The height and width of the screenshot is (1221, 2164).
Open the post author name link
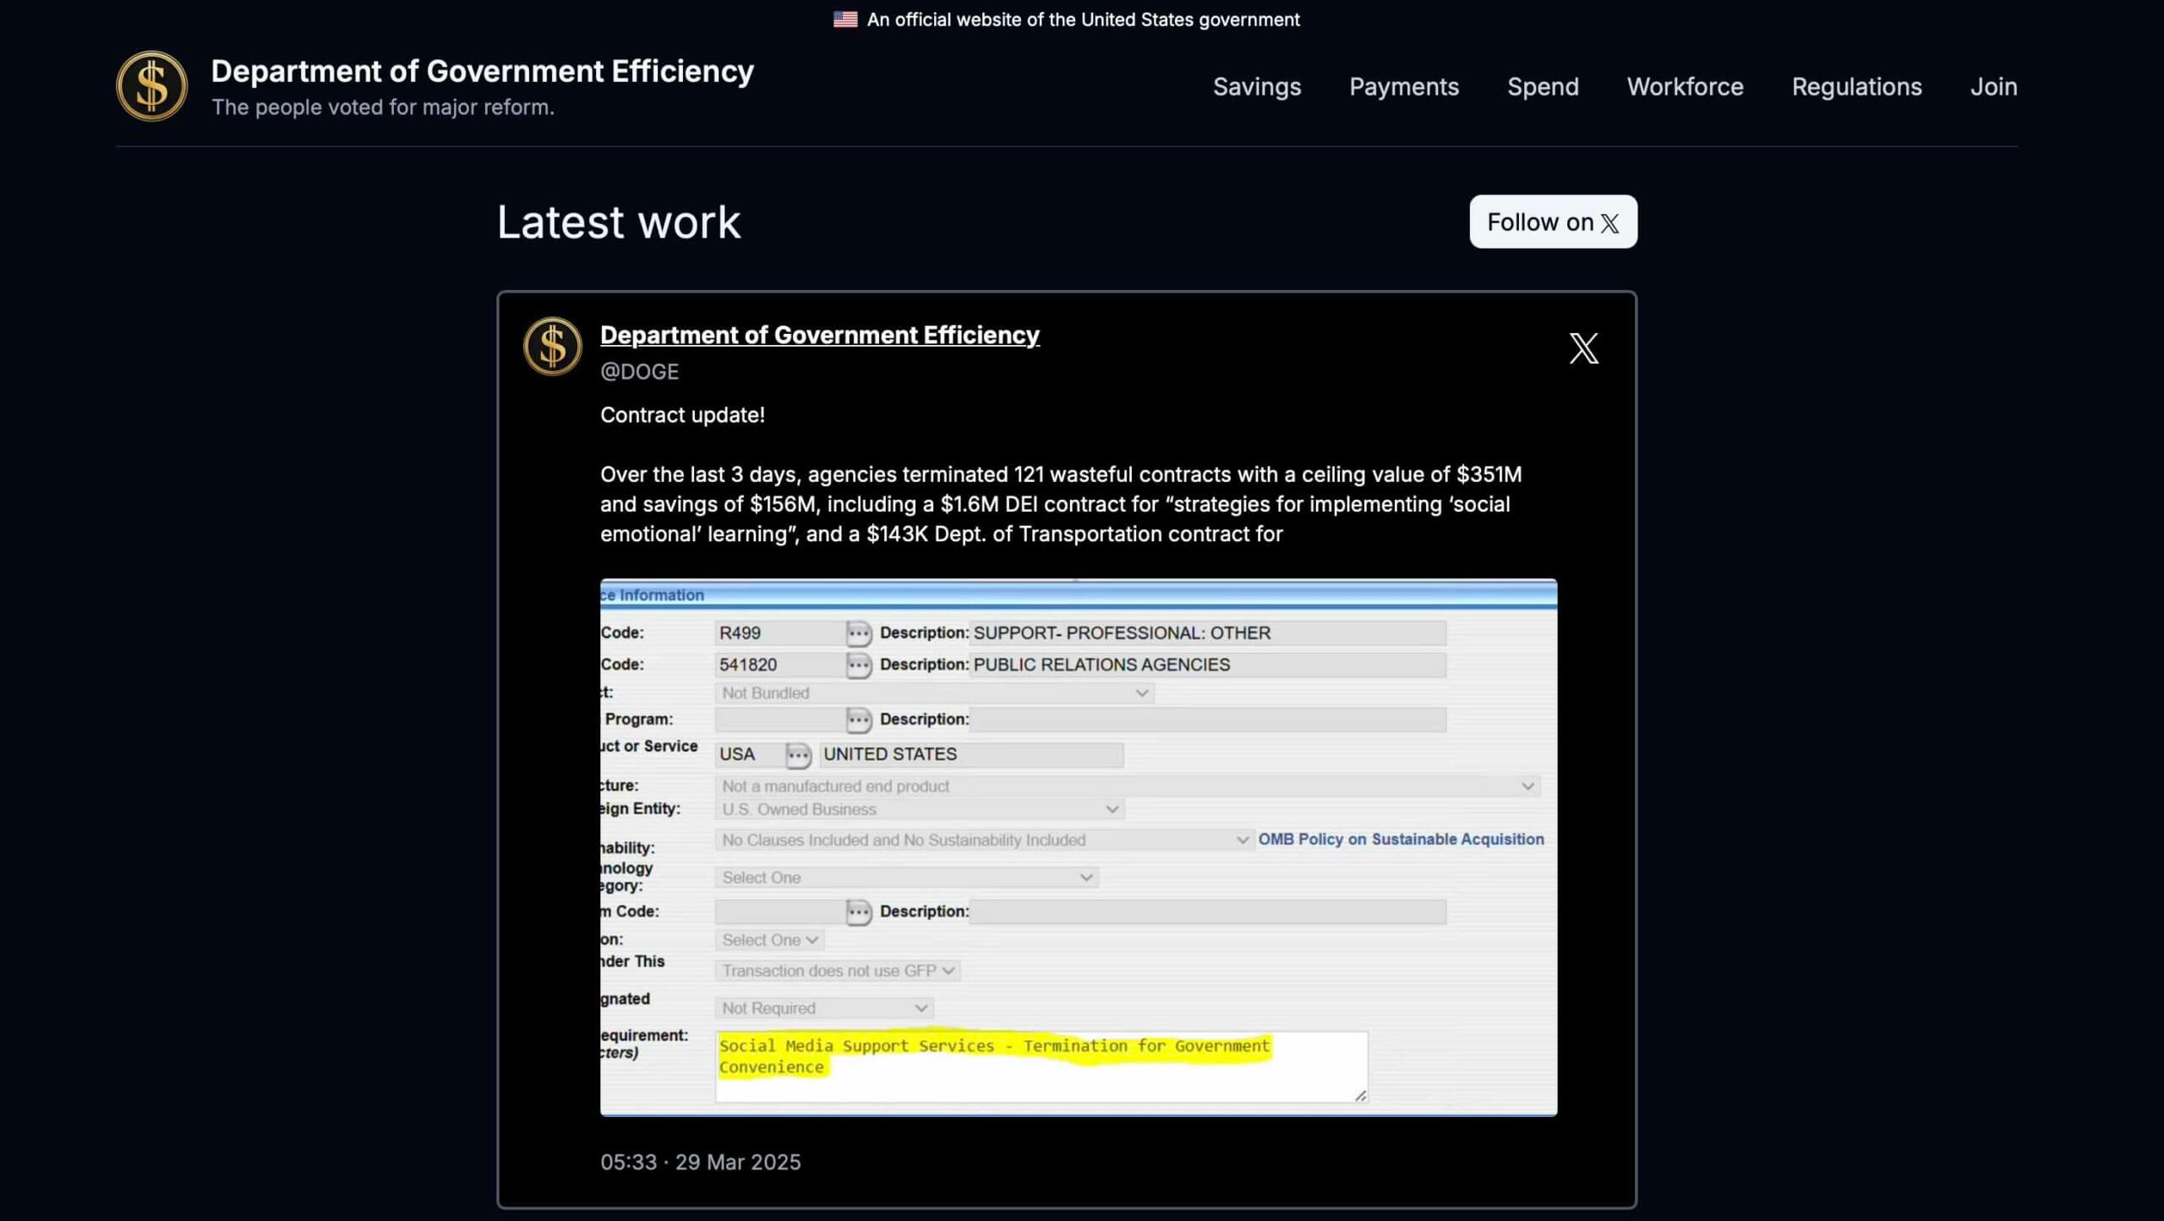point(820,335)
